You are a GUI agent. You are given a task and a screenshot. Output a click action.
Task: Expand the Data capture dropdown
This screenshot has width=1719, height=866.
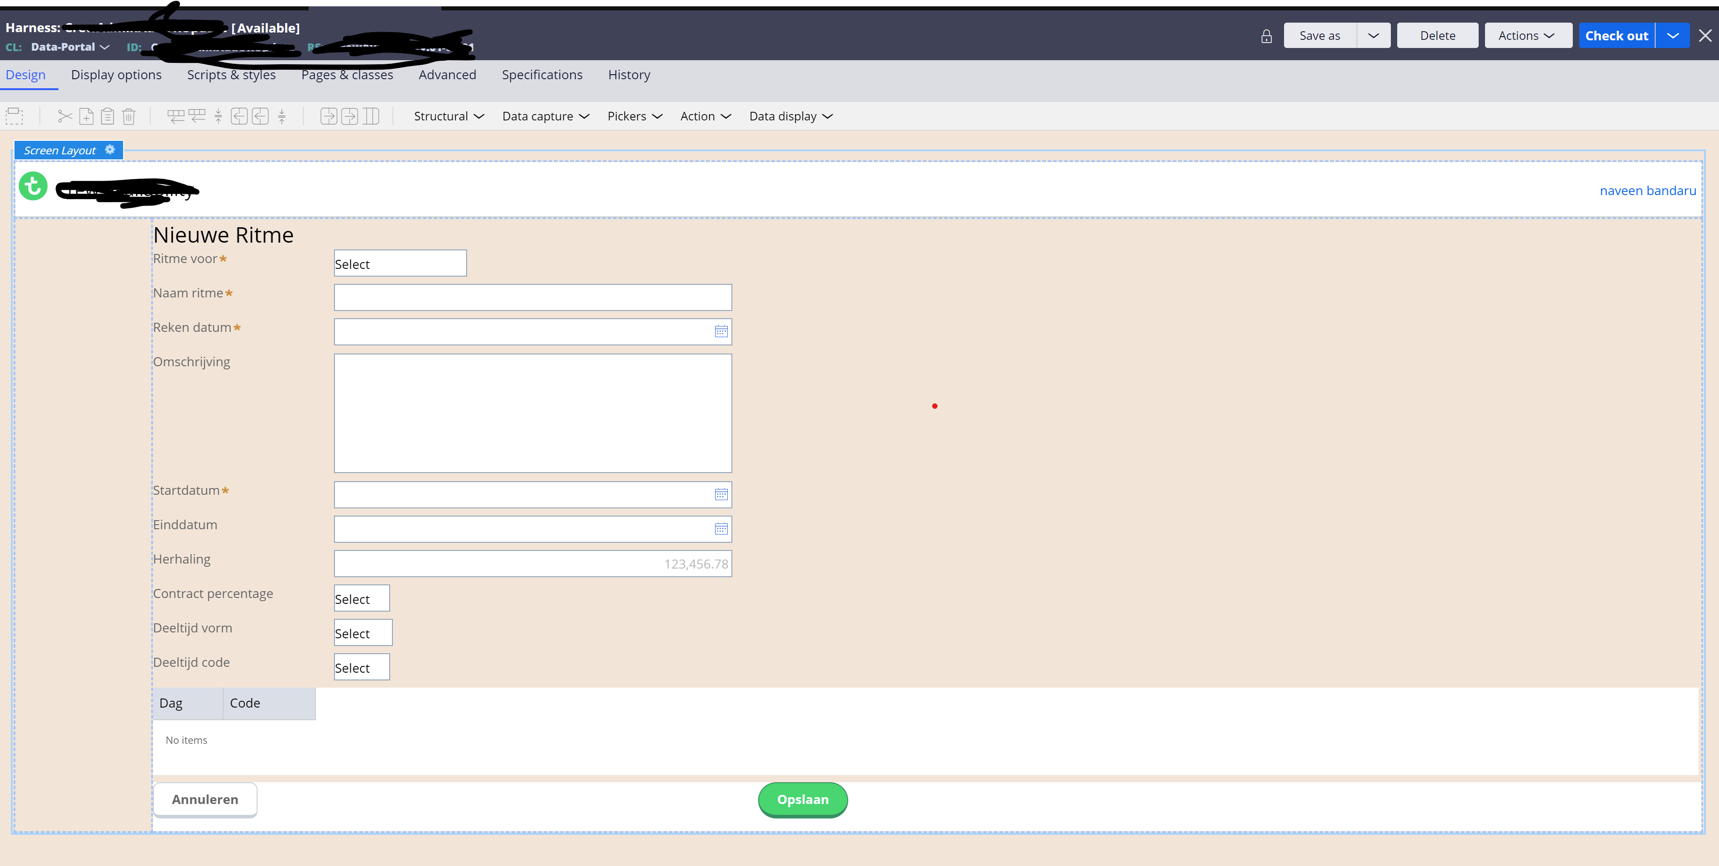545,116
